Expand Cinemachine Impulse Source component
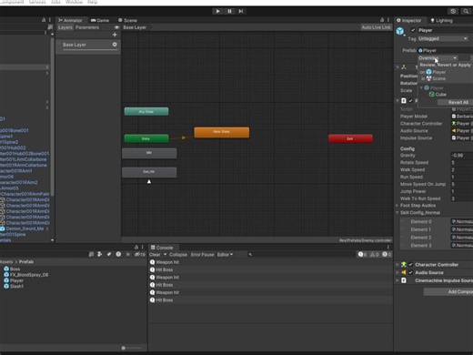473x355 pixels. tap(398, 280)
